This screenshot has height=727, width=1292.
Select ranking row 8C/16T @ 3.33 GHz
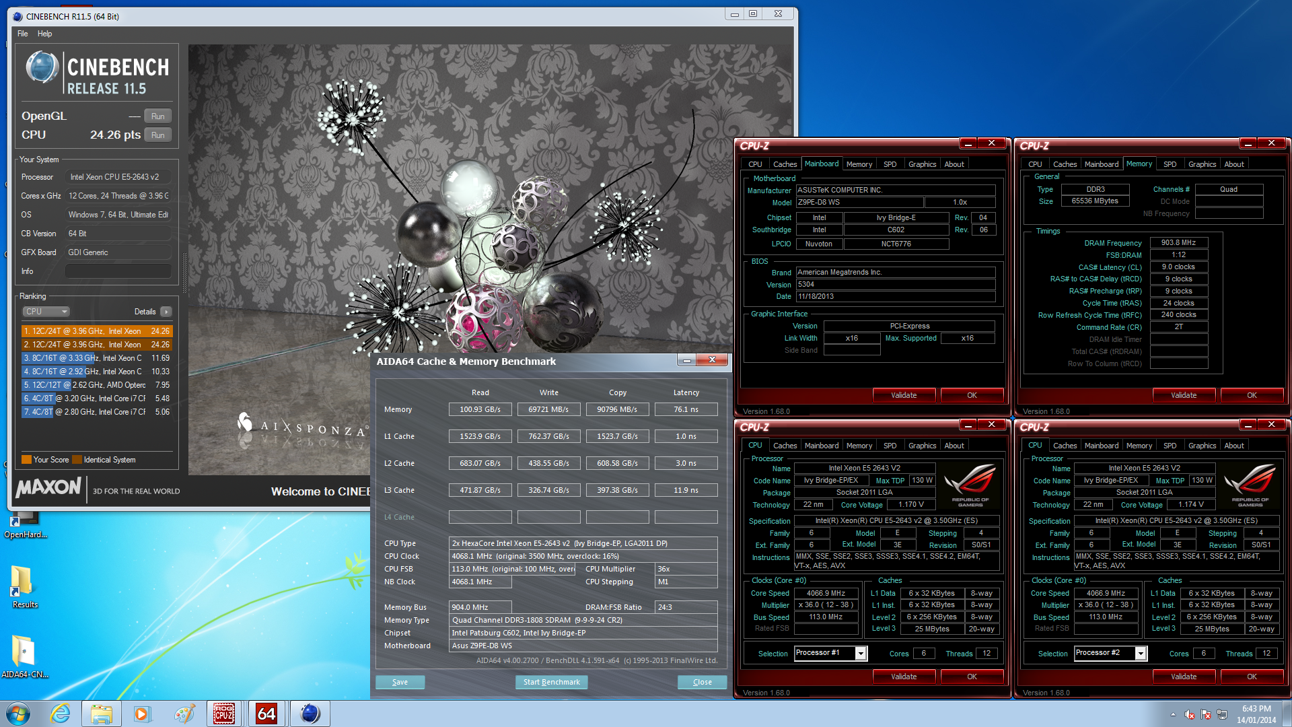coord(97,358)
